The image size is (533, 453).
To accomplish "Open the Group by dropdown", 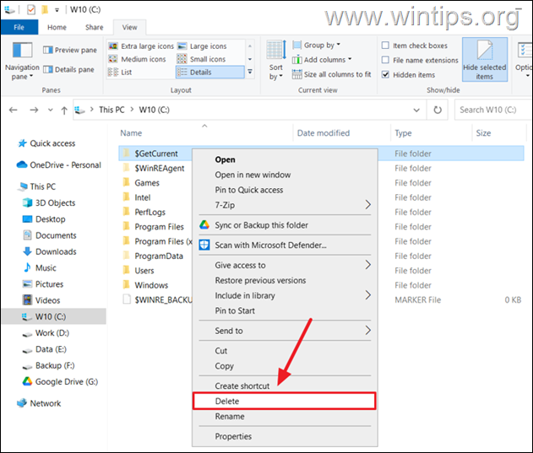I will pyautogui.click(x=316, y=45).
